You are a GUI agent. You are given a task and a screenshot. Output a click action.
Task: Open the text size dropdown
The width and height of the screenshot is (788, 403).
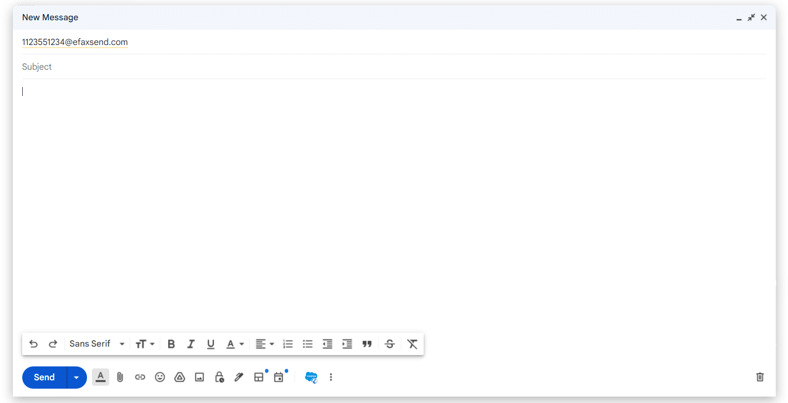coord(145,344)
